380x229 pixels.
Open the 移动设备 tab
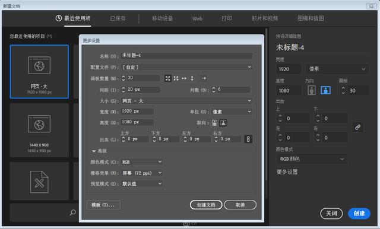[162, 18]
